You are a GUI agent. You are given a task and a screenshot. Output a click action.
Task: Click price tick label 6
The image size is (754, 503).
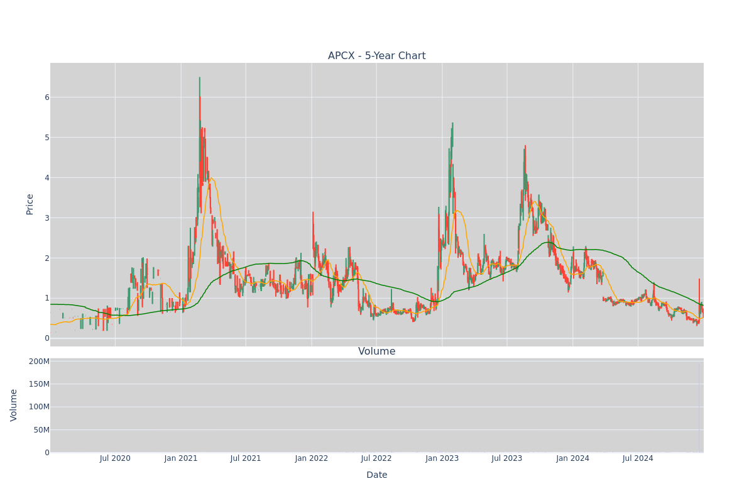46,97
